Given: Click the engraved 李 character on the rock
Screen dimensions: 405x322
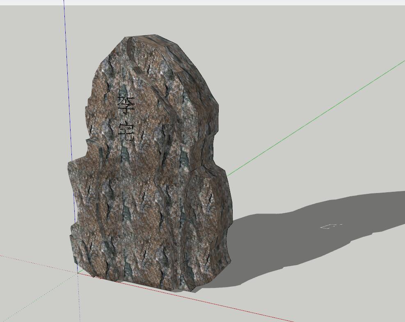Looking at the screenshot, I should click(126, 104).
